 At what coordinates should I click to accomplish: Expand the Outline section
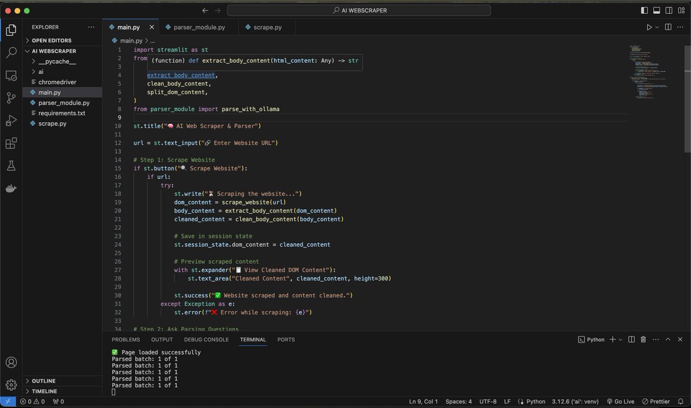[x=62, y=381]
